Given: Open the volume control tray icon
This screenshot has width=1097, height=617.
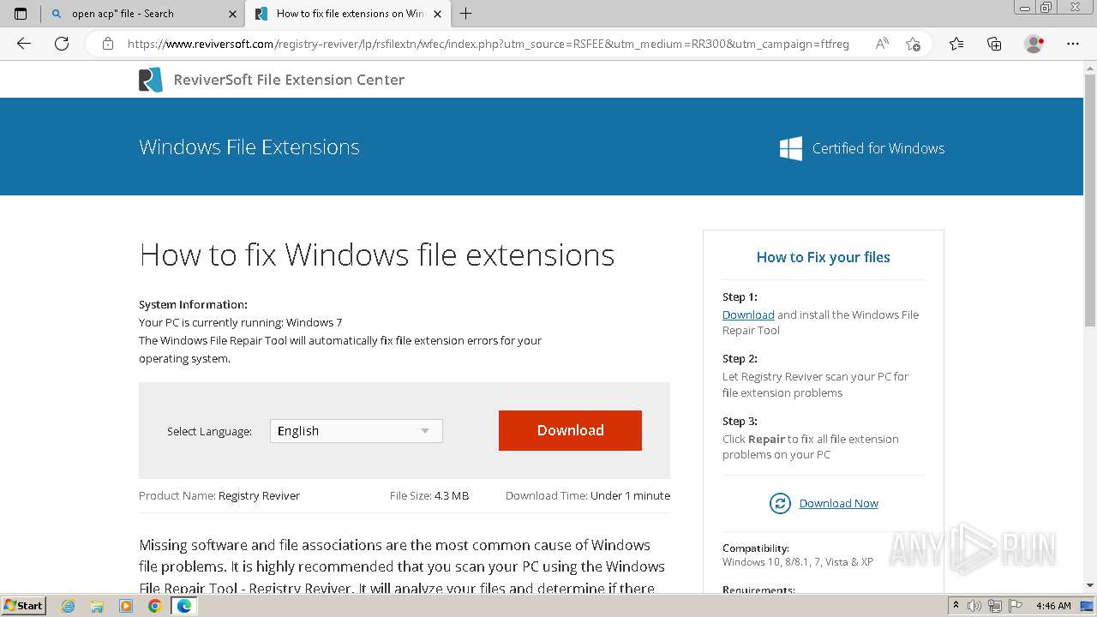Looking at the screenshot, I should (x=974, y=606).
